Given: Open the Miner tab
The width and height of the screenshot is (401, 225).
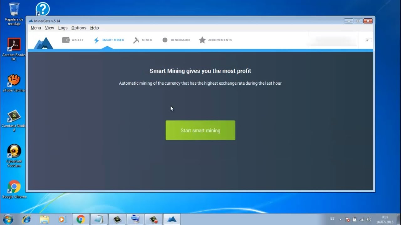Looking at the screenshot, I should pyautogui.click(x=143, y=40).
